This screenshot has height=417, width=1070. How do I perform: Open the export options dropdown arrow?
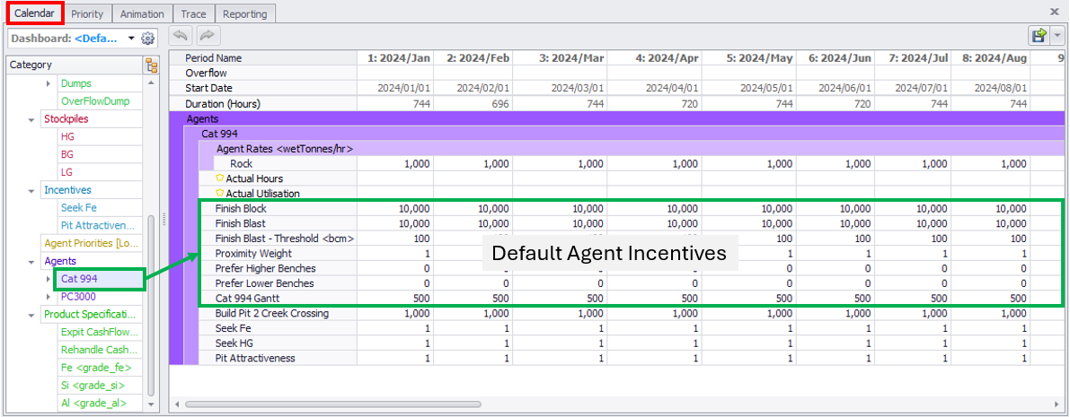click(1057, 36)
